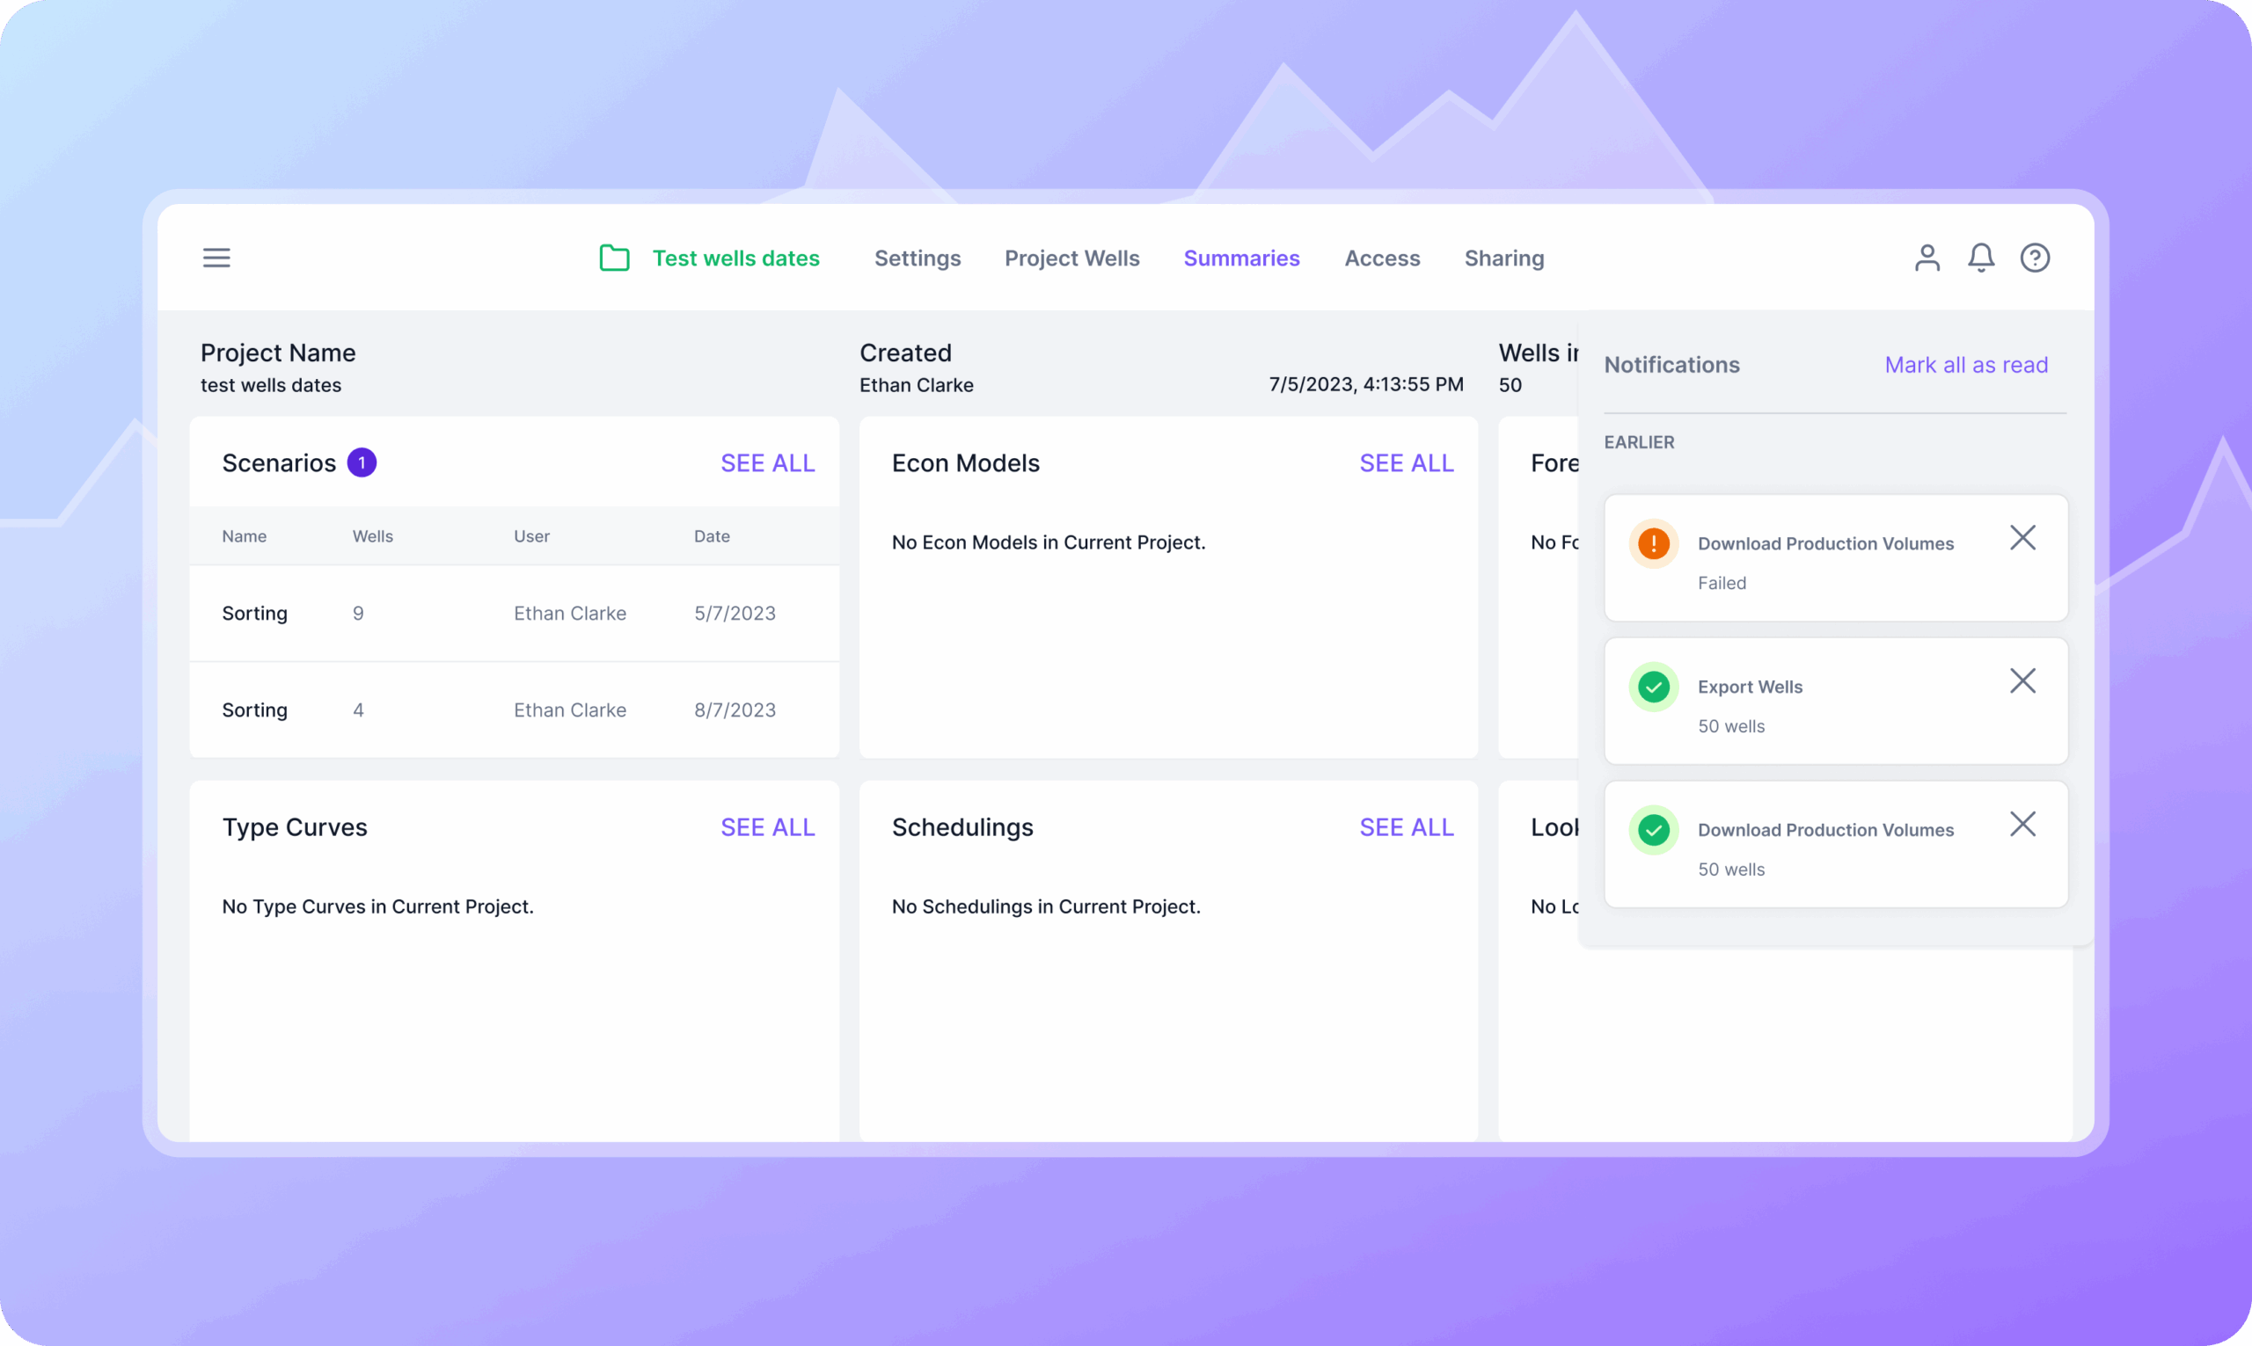Dismiss the Export Wells notification
The height and width of the screenshot is (1346, 2252).
pos(2022,681)
